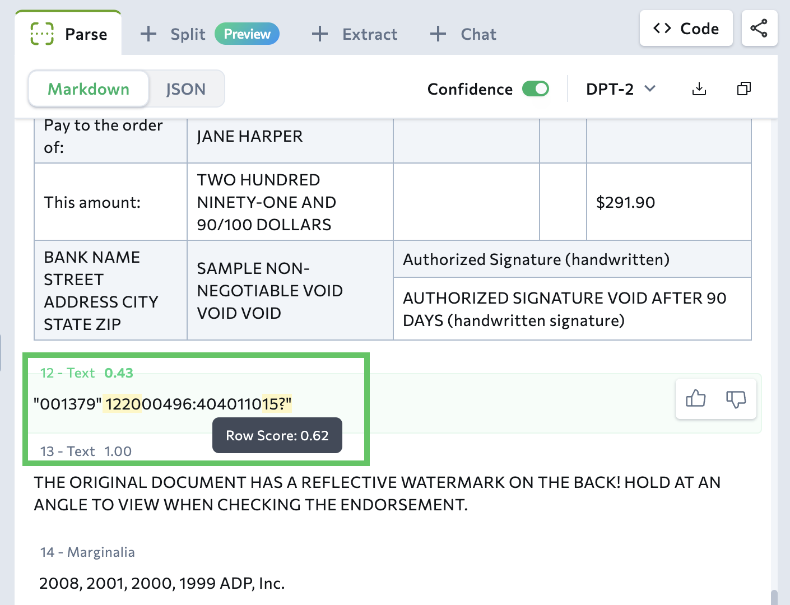790x605 pixels.
Task: Click the vertical scrollbar thumb
Action: point(774,597)
